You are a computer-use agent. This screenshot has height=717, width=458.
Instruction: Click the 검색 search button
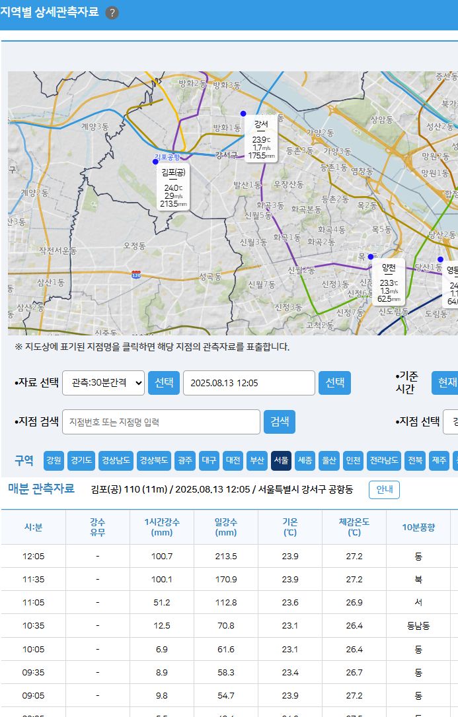[280, 422]
